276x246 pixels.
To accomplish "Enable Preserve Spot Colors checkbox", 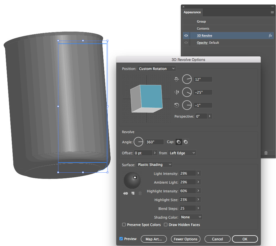I will point(124,225).
